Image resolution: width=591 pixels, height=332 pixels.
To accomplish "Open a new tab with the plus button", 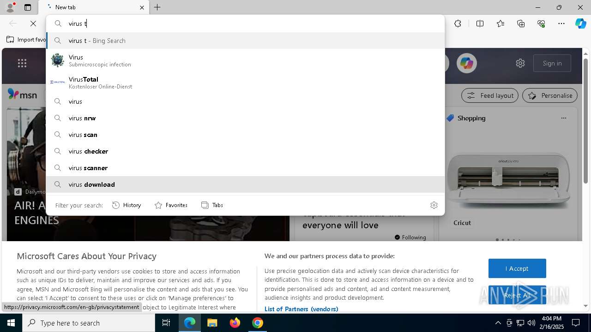I will click(157, 7).
